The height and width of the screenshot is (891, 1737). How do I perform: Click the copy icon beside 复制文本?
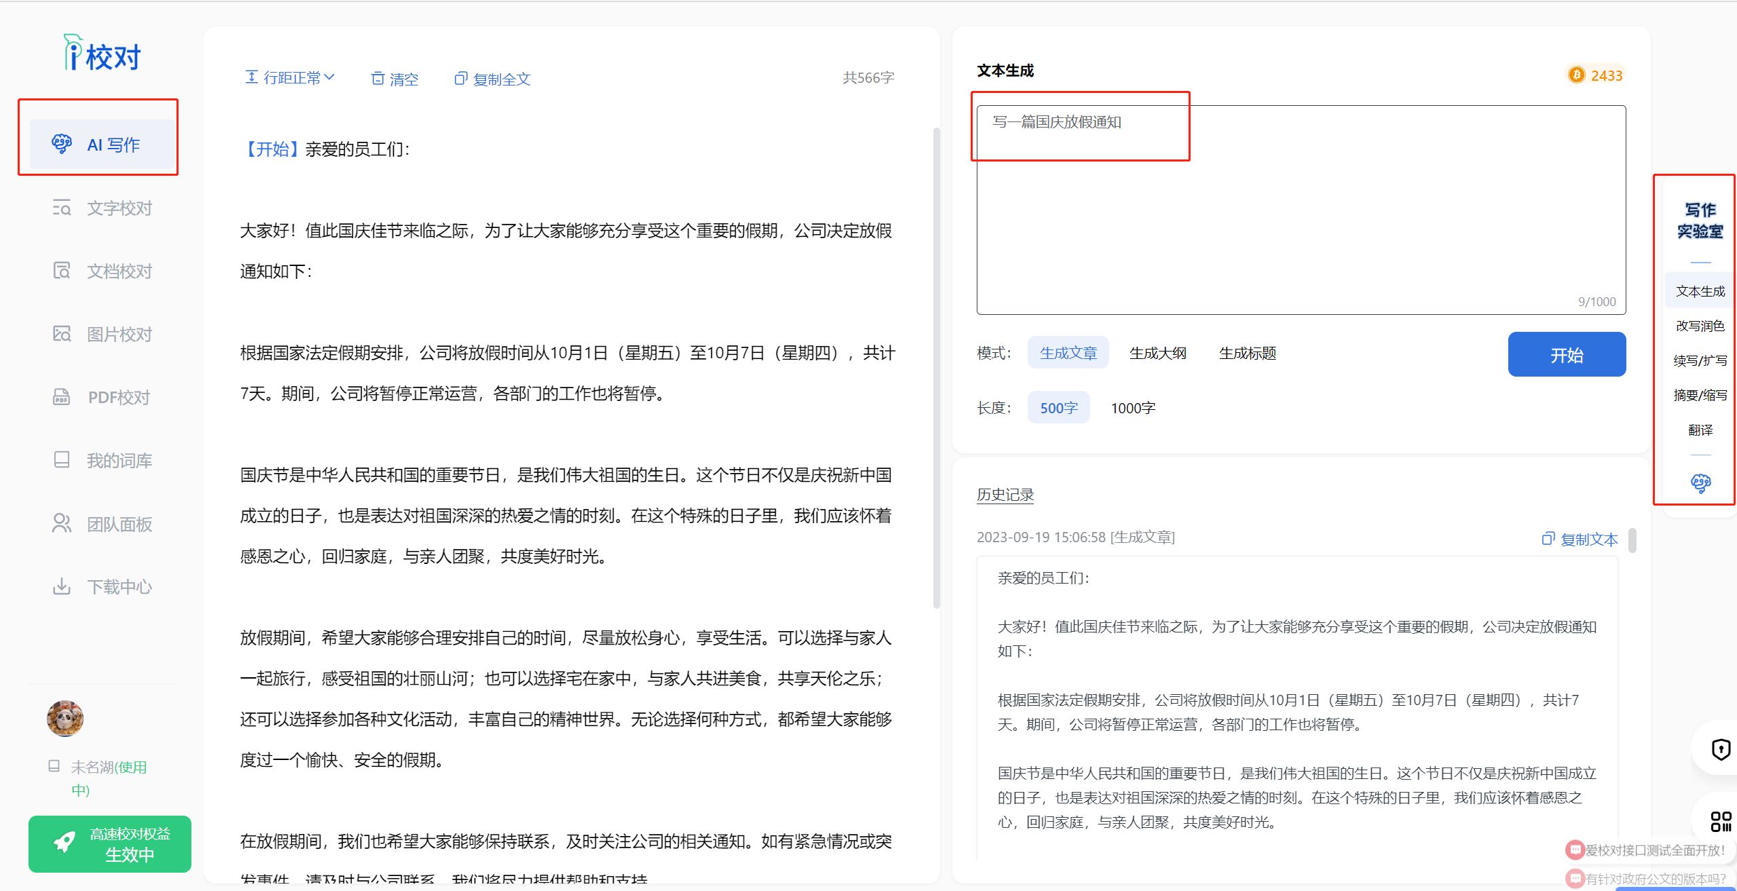[1548, 539]
